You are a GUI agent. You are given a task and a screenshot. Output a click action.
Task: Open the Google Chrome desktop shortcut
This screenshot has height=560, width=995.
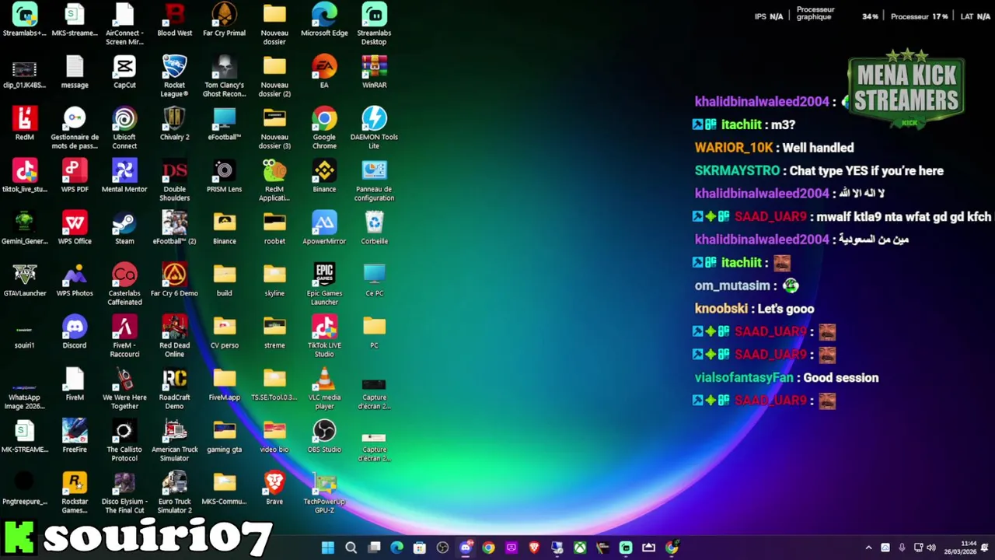[x=324, y=128]
